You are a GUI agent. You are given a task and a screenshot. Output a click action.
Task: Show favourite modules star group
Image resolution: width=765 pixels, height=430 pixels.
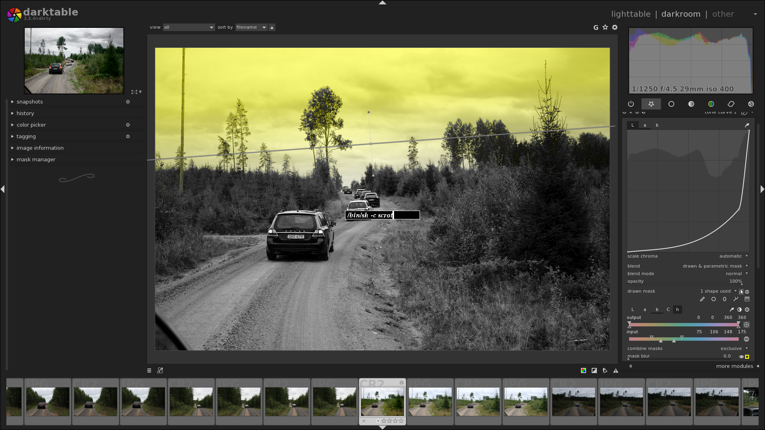[651, 104]
